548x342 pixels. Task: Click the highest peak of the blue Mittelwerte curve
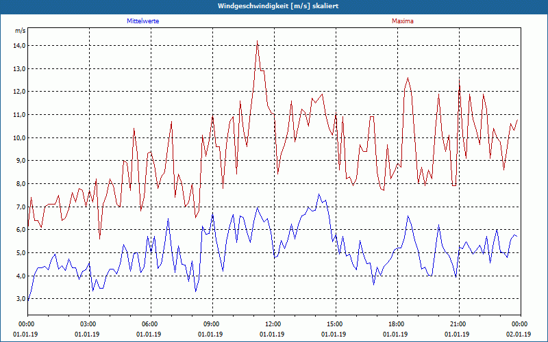(x=319, y=194)
